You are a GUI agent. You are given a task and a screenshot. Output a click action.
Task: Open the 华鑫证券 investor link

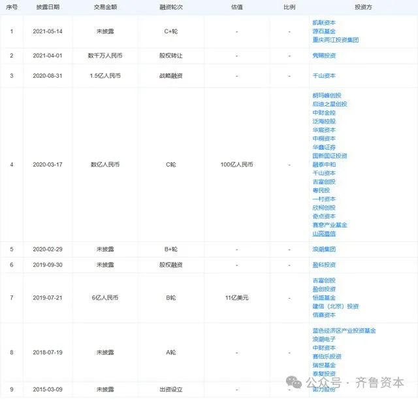click(x=324, y=147)
